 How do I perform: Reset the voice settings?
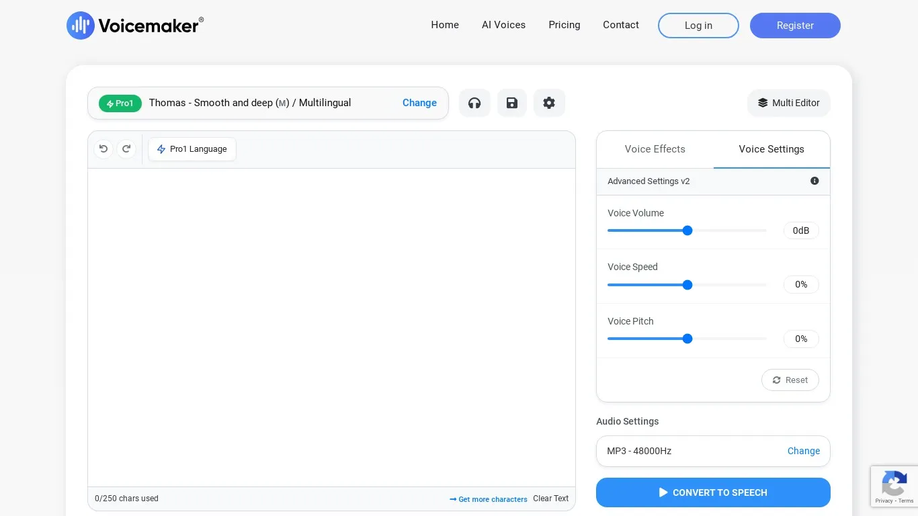[x=790, y=380]
